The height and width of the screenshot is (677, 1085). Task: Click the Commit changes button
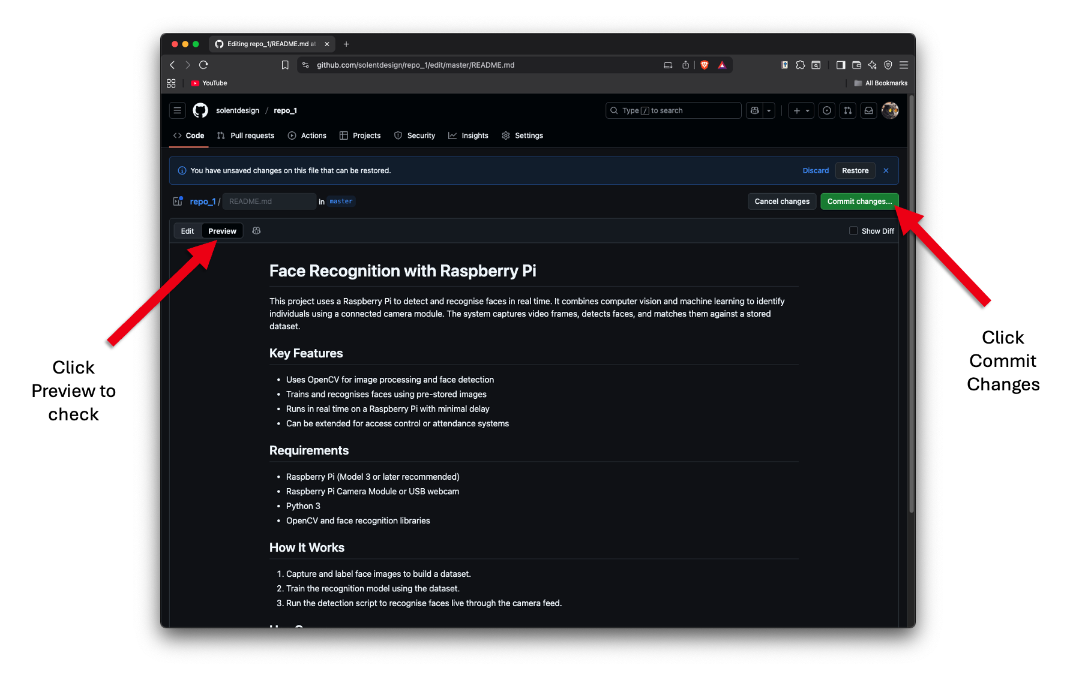coord(859,201)
